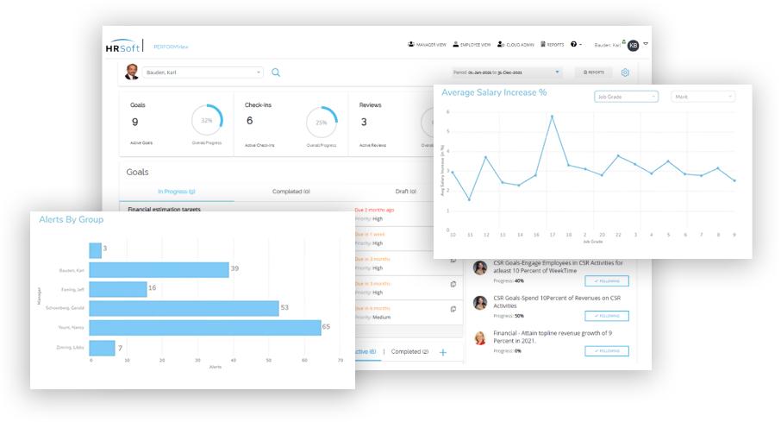Toggle Following on Financial topline revenue goal

tap(606, 351)
